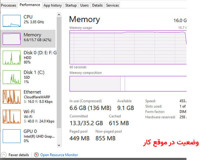Screen dimensions: 202x160
Task: Select the Ethernet CloudflareWARP graph thumbnail
Action: [x=11, y=97]
